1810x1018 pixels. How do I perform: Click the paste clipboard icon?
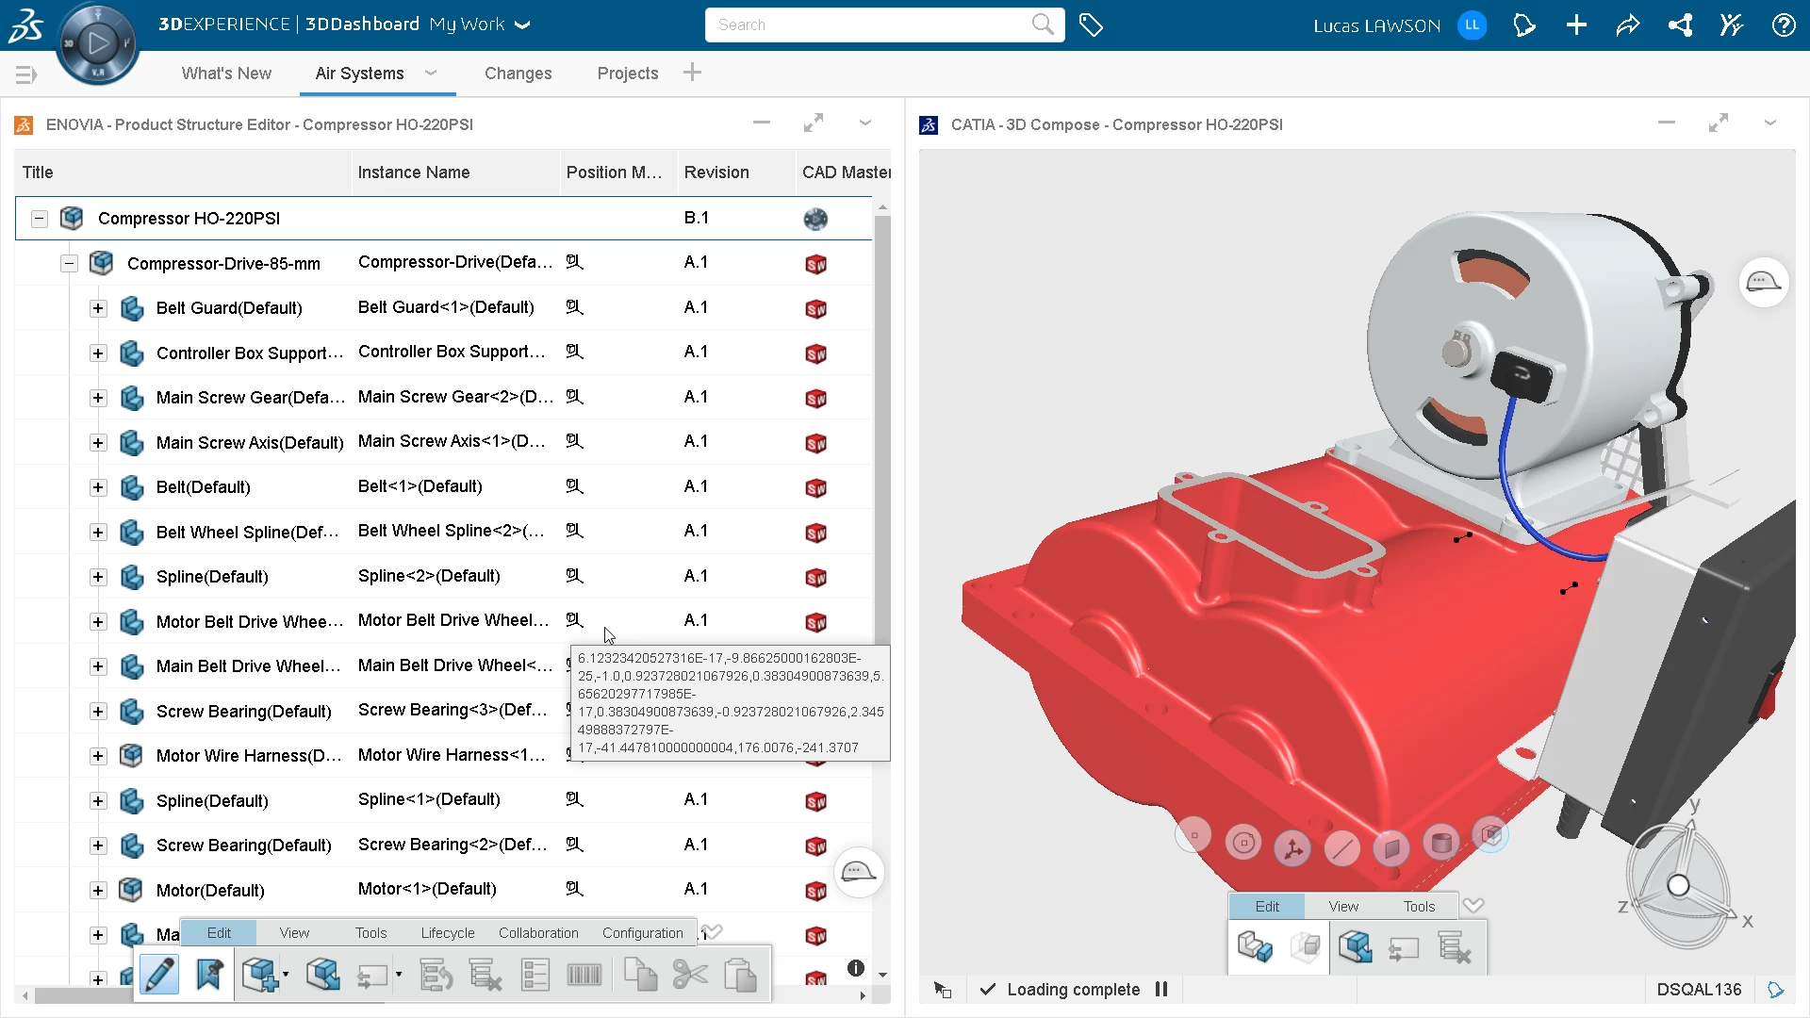click(x=742, y=975)
